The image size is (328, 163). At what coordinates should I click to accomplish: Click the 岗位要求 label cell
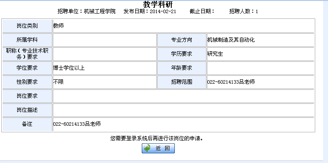pyautogui.click(x=27, y=96)
